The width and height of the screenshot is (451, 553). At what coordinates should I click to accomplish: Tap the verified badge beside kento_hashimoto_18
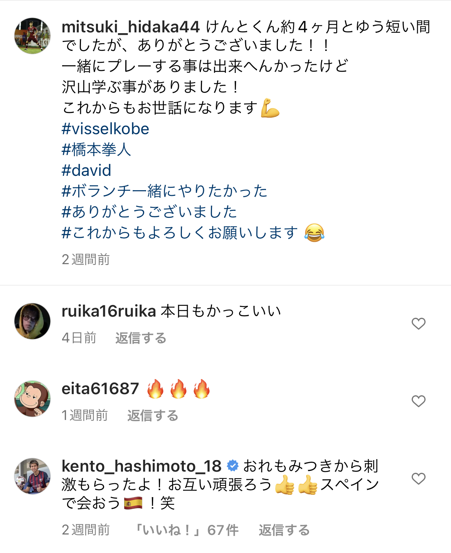(x=232, y=466)
